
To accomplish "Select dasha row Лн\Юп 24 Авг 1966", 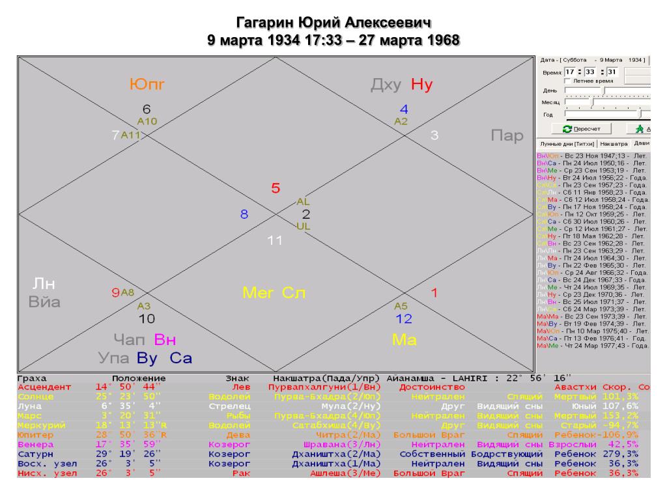I will pos(592,273).
